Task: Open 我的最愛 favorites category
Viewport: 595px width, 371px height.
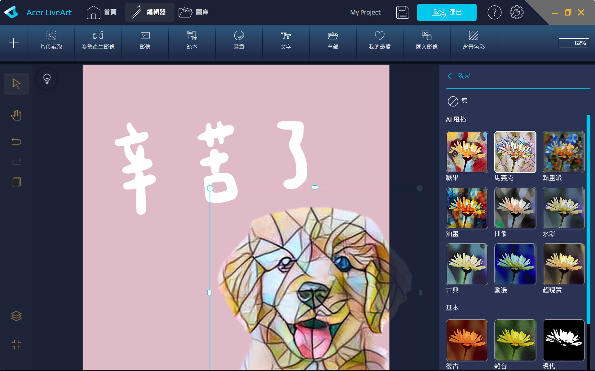Action: click(x=380, y=40)
